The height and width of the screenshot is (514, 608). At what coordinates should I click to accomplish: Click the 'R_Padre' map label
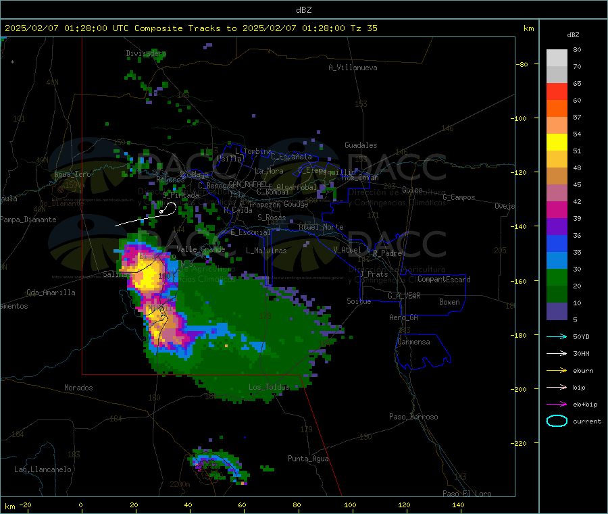(x=387, y=253)
